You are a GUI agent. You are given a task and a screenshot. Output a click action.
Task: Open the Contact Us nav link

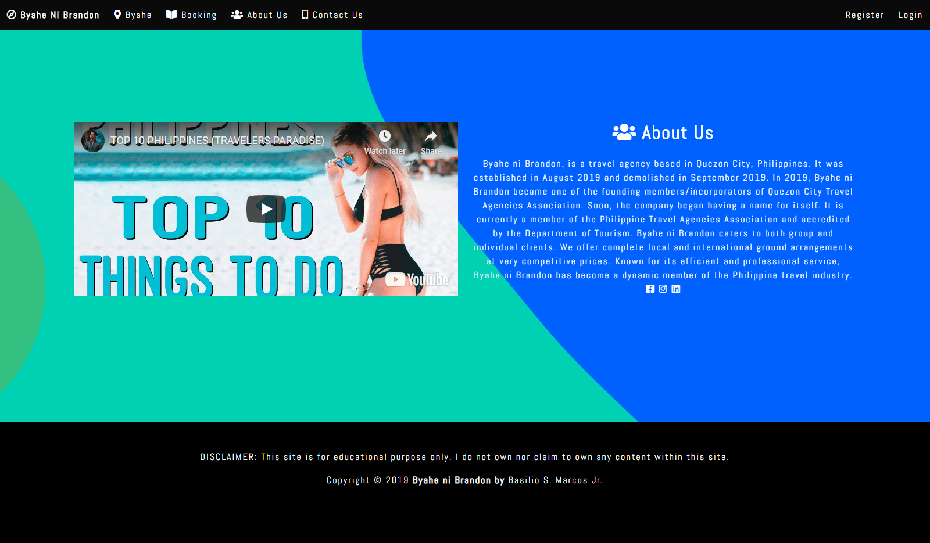332,15
